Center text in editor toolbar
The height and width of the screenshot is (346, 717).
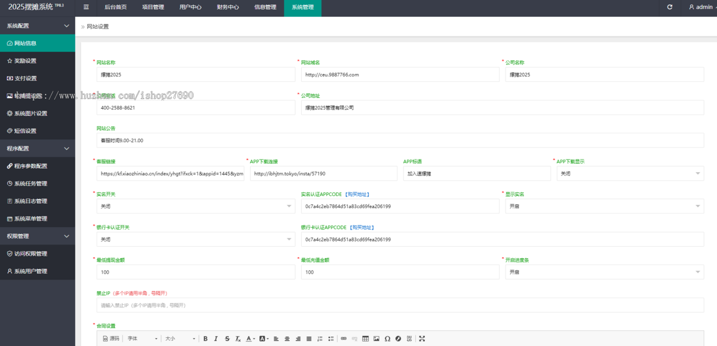(x=287, y=338)
